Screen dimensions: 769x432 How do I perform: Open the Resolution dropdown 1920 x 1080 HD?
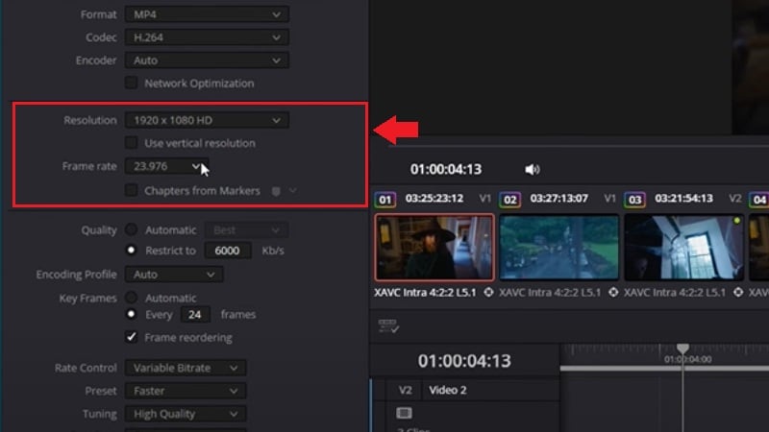207,120
